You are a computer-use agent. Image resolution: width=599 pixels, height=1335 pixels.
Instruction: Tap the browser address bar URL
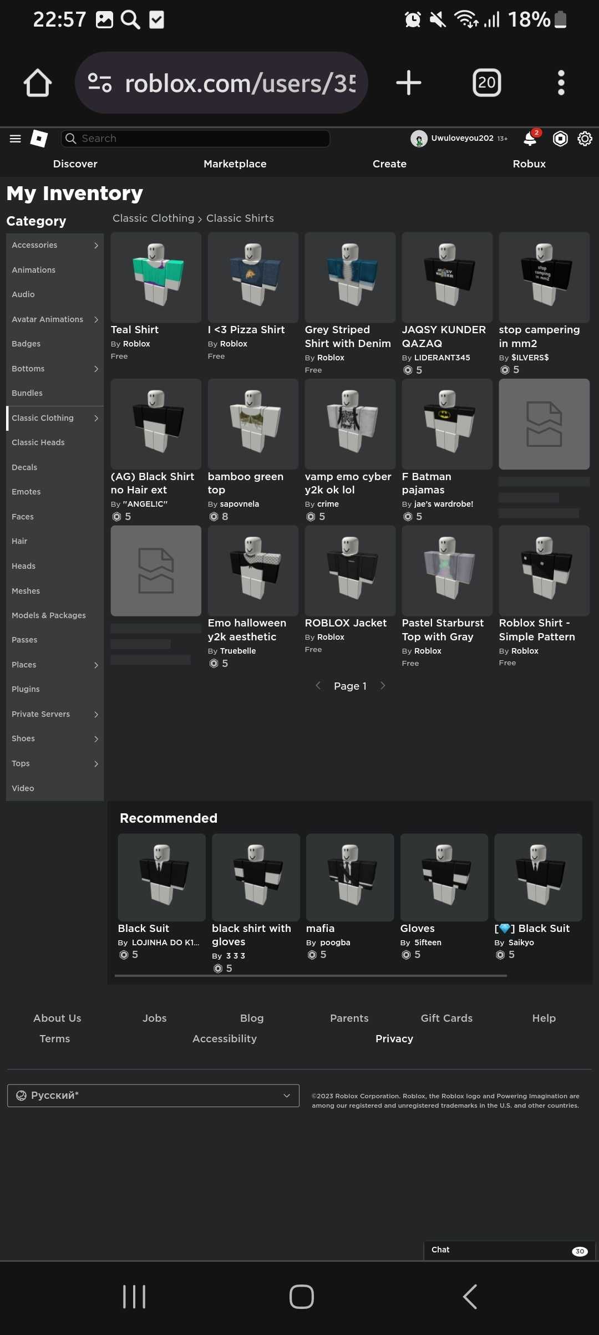(x=240, y=83)
